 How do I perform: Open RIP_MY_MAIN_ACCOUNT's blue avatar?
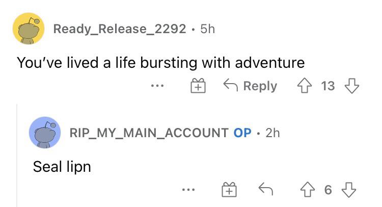[45, 134]
